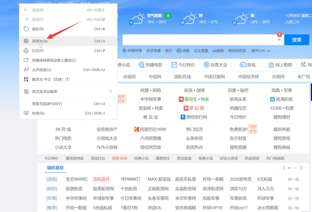312x212 pixels.
Task: Show next 猜你喜欢 page with right arrow
Action: 301,168
